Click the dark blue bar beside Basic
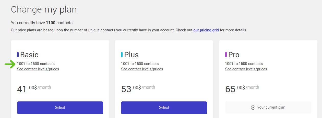This screenshot has height=118, width=322. 18,55
